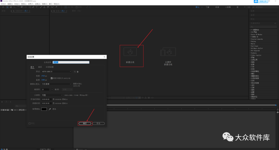This screenshot has width=279, height=150.
Task: Select the Default (默认) workspace
Action: pos(198,7)
